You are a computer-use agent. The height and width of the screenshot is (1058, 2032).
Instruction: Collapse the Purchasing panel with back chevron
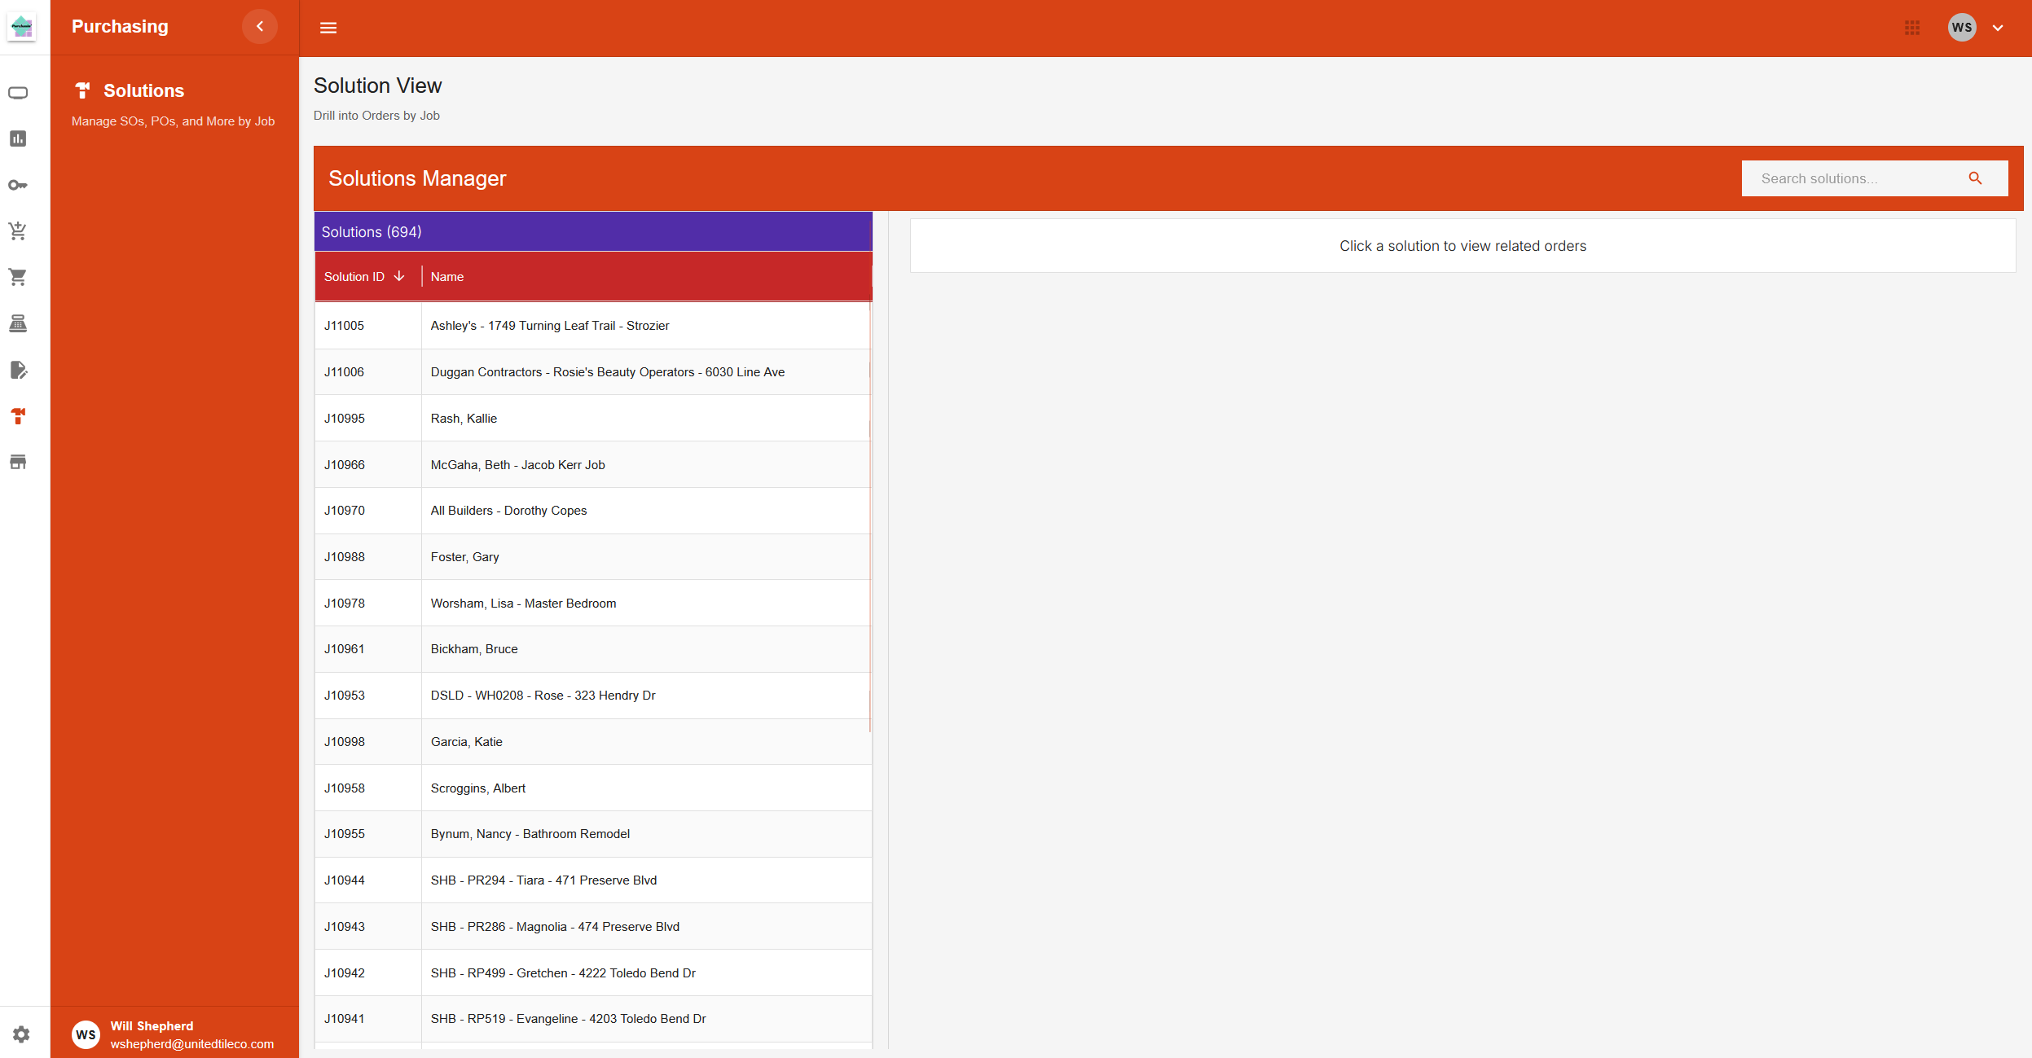click(259, 26)
